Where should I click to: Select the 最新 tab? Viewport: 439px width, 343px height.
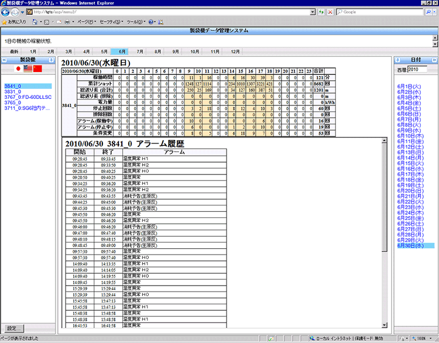coord(14,52)
